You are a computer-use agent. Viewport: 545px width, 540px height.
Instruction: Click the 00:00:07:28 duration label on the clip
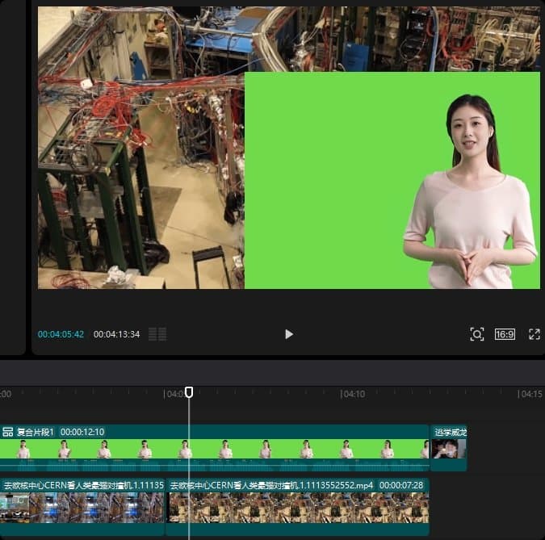coord(400,485)
